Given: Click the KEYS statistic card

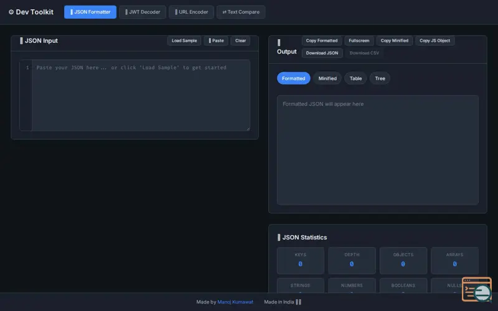Looking at the screenshot, I should (x=301, y=261).
